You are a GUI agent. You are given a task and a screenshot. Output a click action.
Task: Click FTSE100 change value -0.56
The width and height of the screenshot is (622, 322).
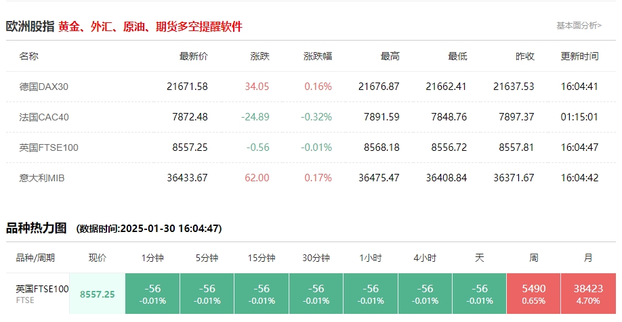point(258,147)
